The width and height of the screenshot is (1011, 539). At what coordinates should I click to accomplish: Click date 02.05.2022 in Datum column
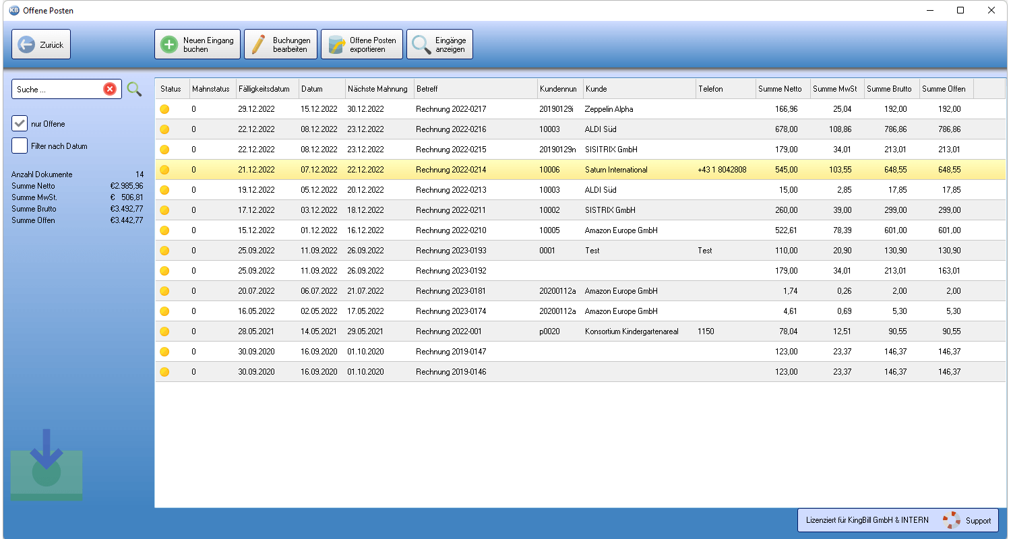pyautogui.click(x=319, y=311)
